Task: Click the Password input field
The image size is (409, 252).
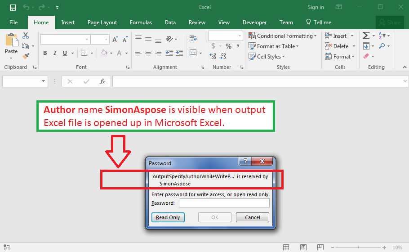Action: (x=224, y=203)
